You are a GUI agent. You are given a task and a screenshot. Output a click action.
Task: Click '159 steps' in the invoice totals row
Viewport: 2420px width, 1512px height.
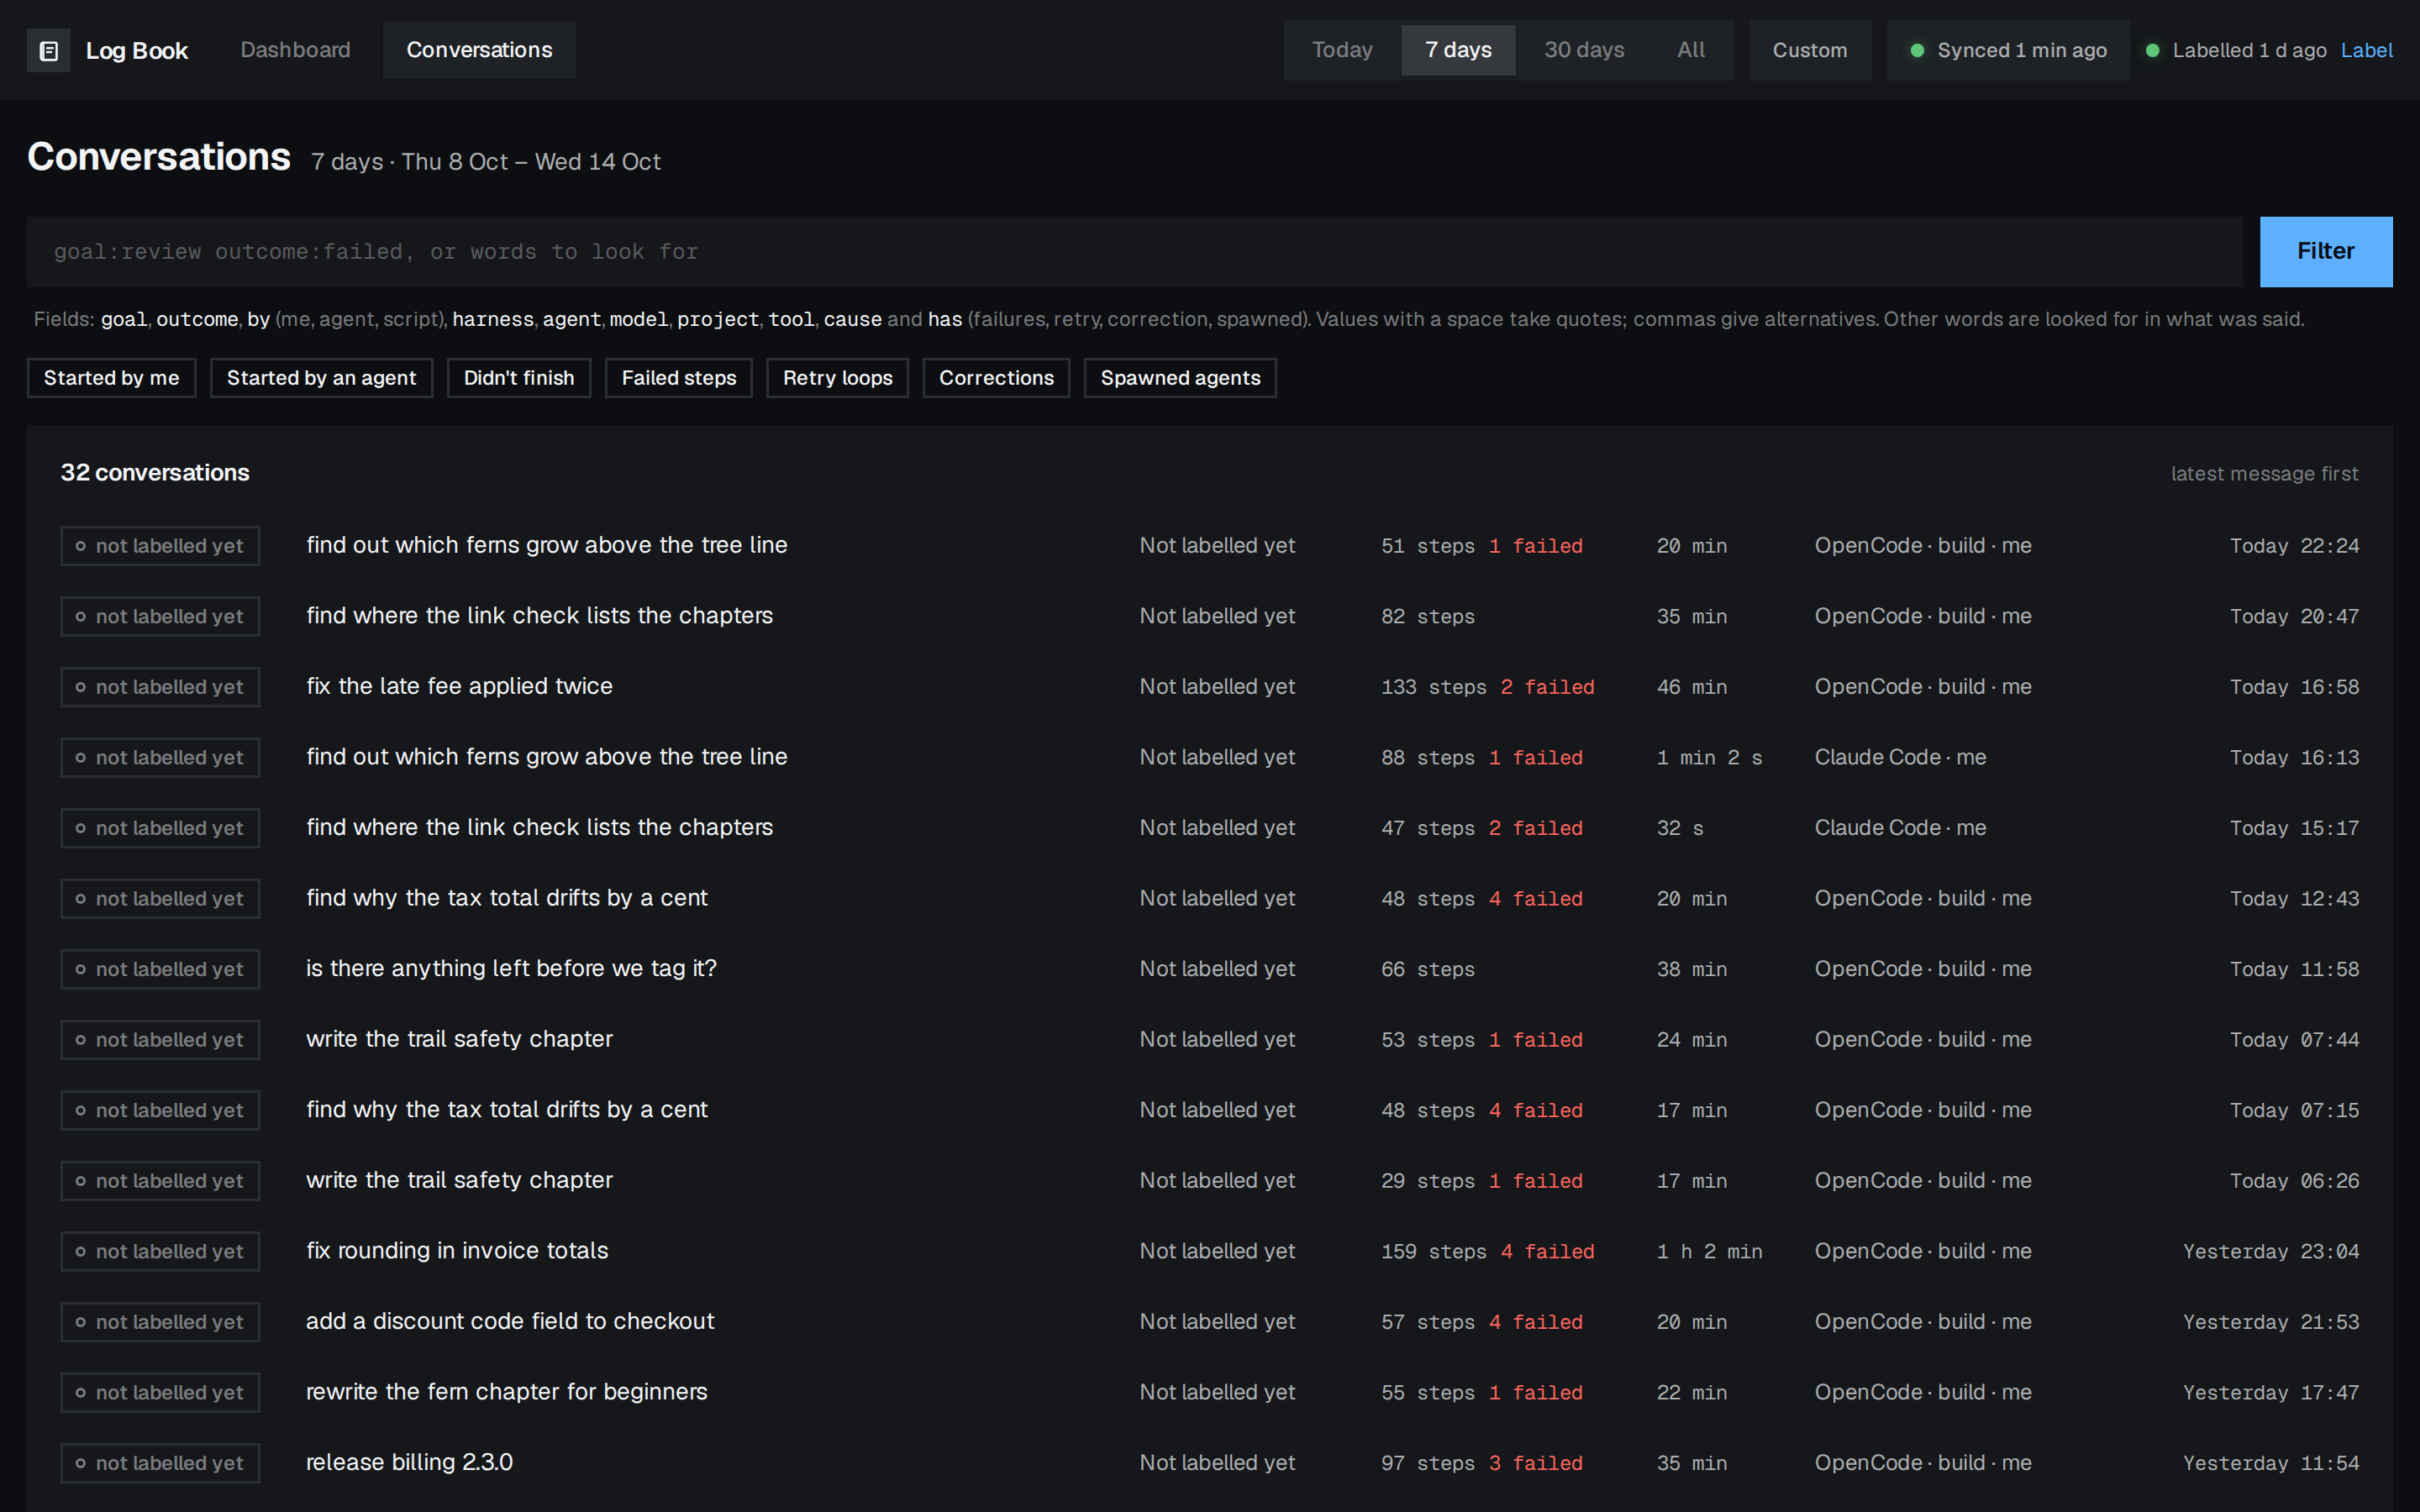(1433, 1252)
